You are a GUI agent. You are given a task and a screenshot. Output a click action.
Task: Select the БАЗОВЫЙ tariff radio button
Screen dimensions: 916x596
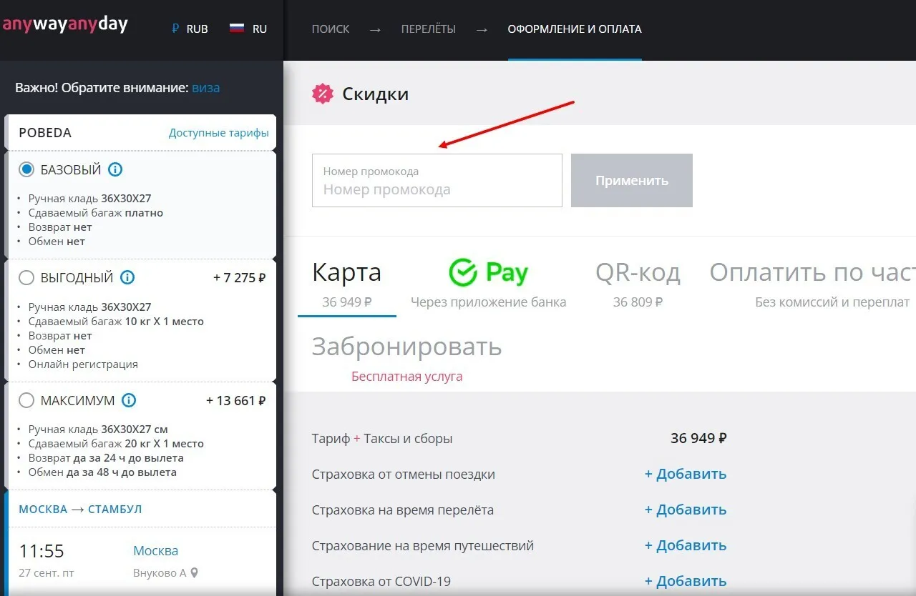(x=26, y=169)
